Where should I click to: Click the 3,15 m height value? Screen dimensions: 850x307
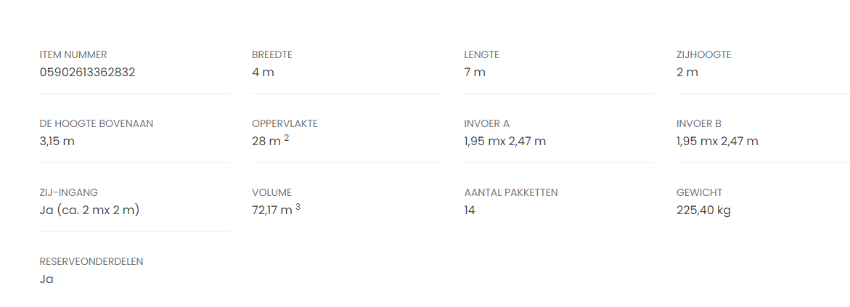(57, 142)
